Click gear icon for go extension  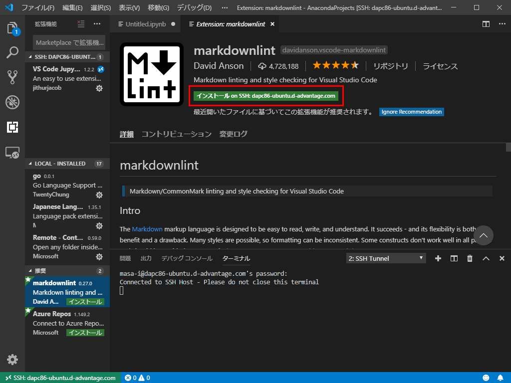point(99,195)
